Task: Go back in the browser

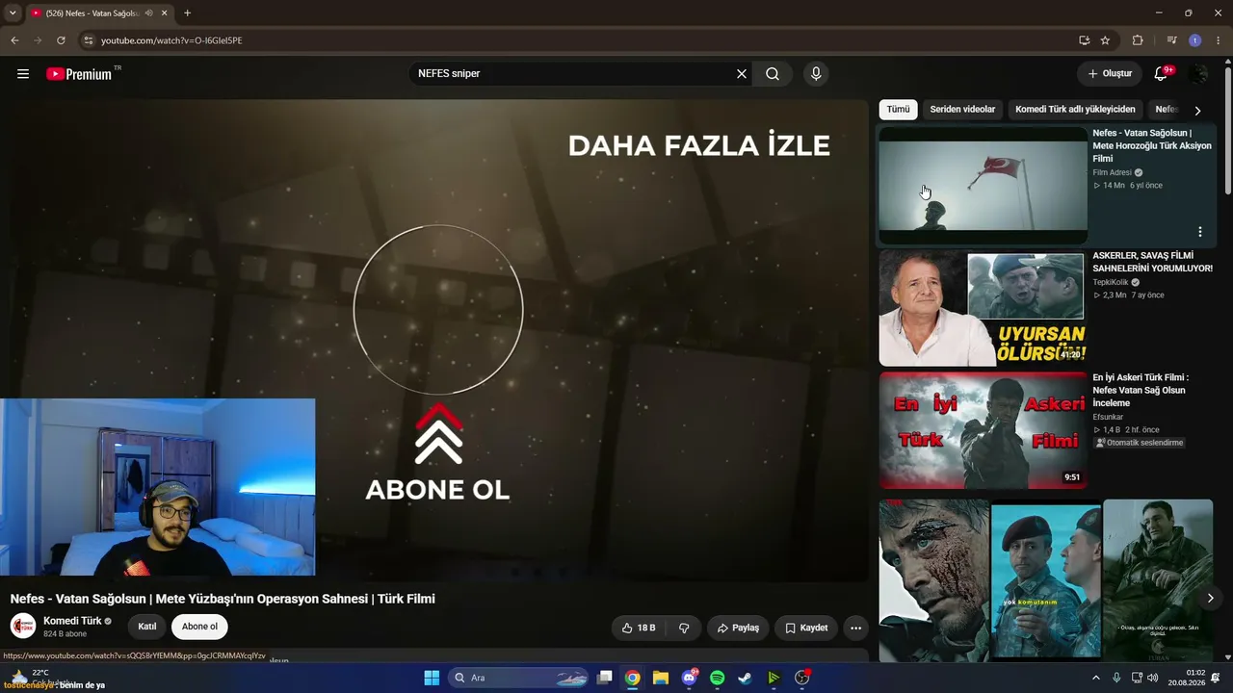Action: coord(14,40)
